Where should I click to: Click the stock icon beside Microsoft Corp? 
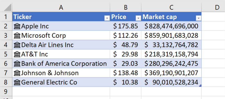coord(17,36)
